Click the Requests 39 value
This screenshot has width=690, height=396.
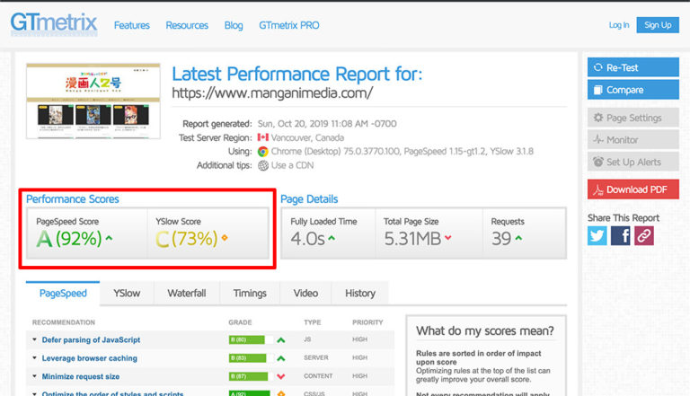(501, 239)
